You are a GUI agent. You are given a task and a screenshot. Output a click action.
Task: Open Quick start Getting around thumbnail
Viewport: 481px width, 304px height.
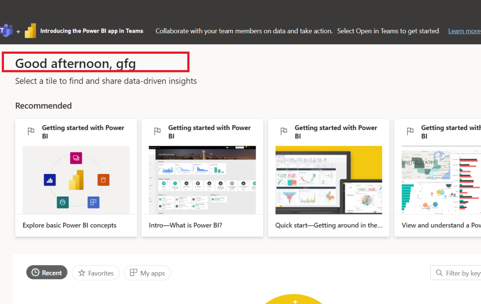[x=329, y=180]
